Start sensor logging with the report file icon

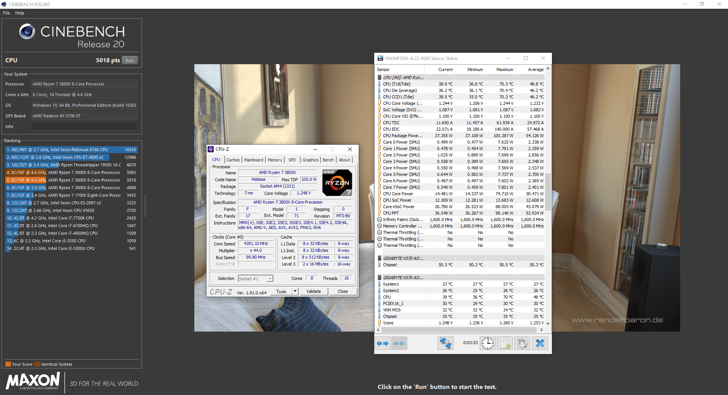coord(504,343)
